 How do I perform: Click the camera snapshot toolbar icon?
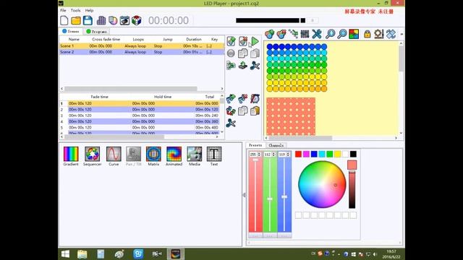[x=124, y=20]
